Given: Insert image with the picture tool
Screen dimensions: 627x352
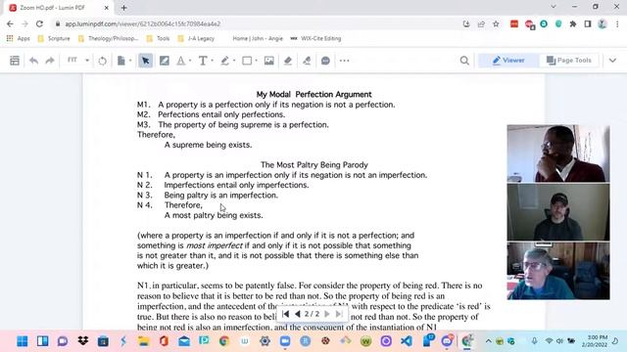Looking at the screenshot, I should [x=269, y=61].
